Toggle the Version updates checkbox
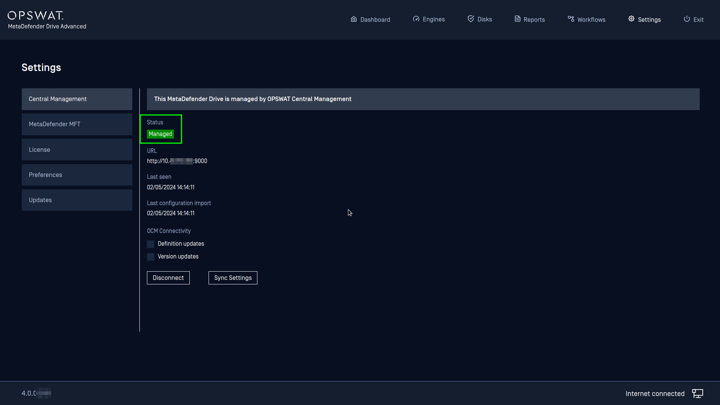Image resolution: width=720 pixels, height=405 pixels. (x=151, y=257)
